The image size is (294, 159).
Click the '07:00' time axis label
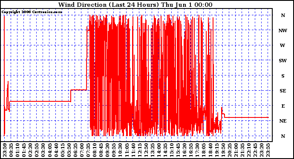(x=81, y=150)
